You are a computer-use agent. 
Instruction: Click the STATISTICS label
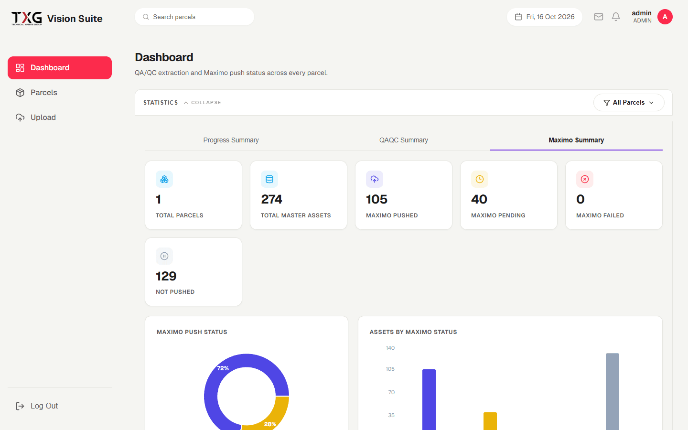point(161,103)
